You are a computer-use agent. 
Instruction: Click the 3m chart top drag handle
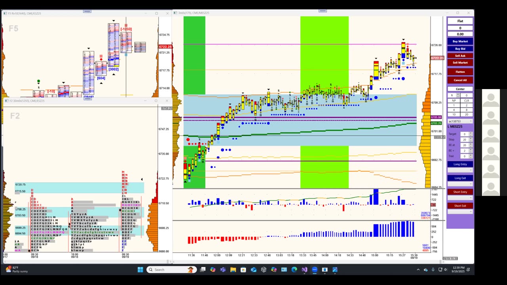tap(322, 11)
